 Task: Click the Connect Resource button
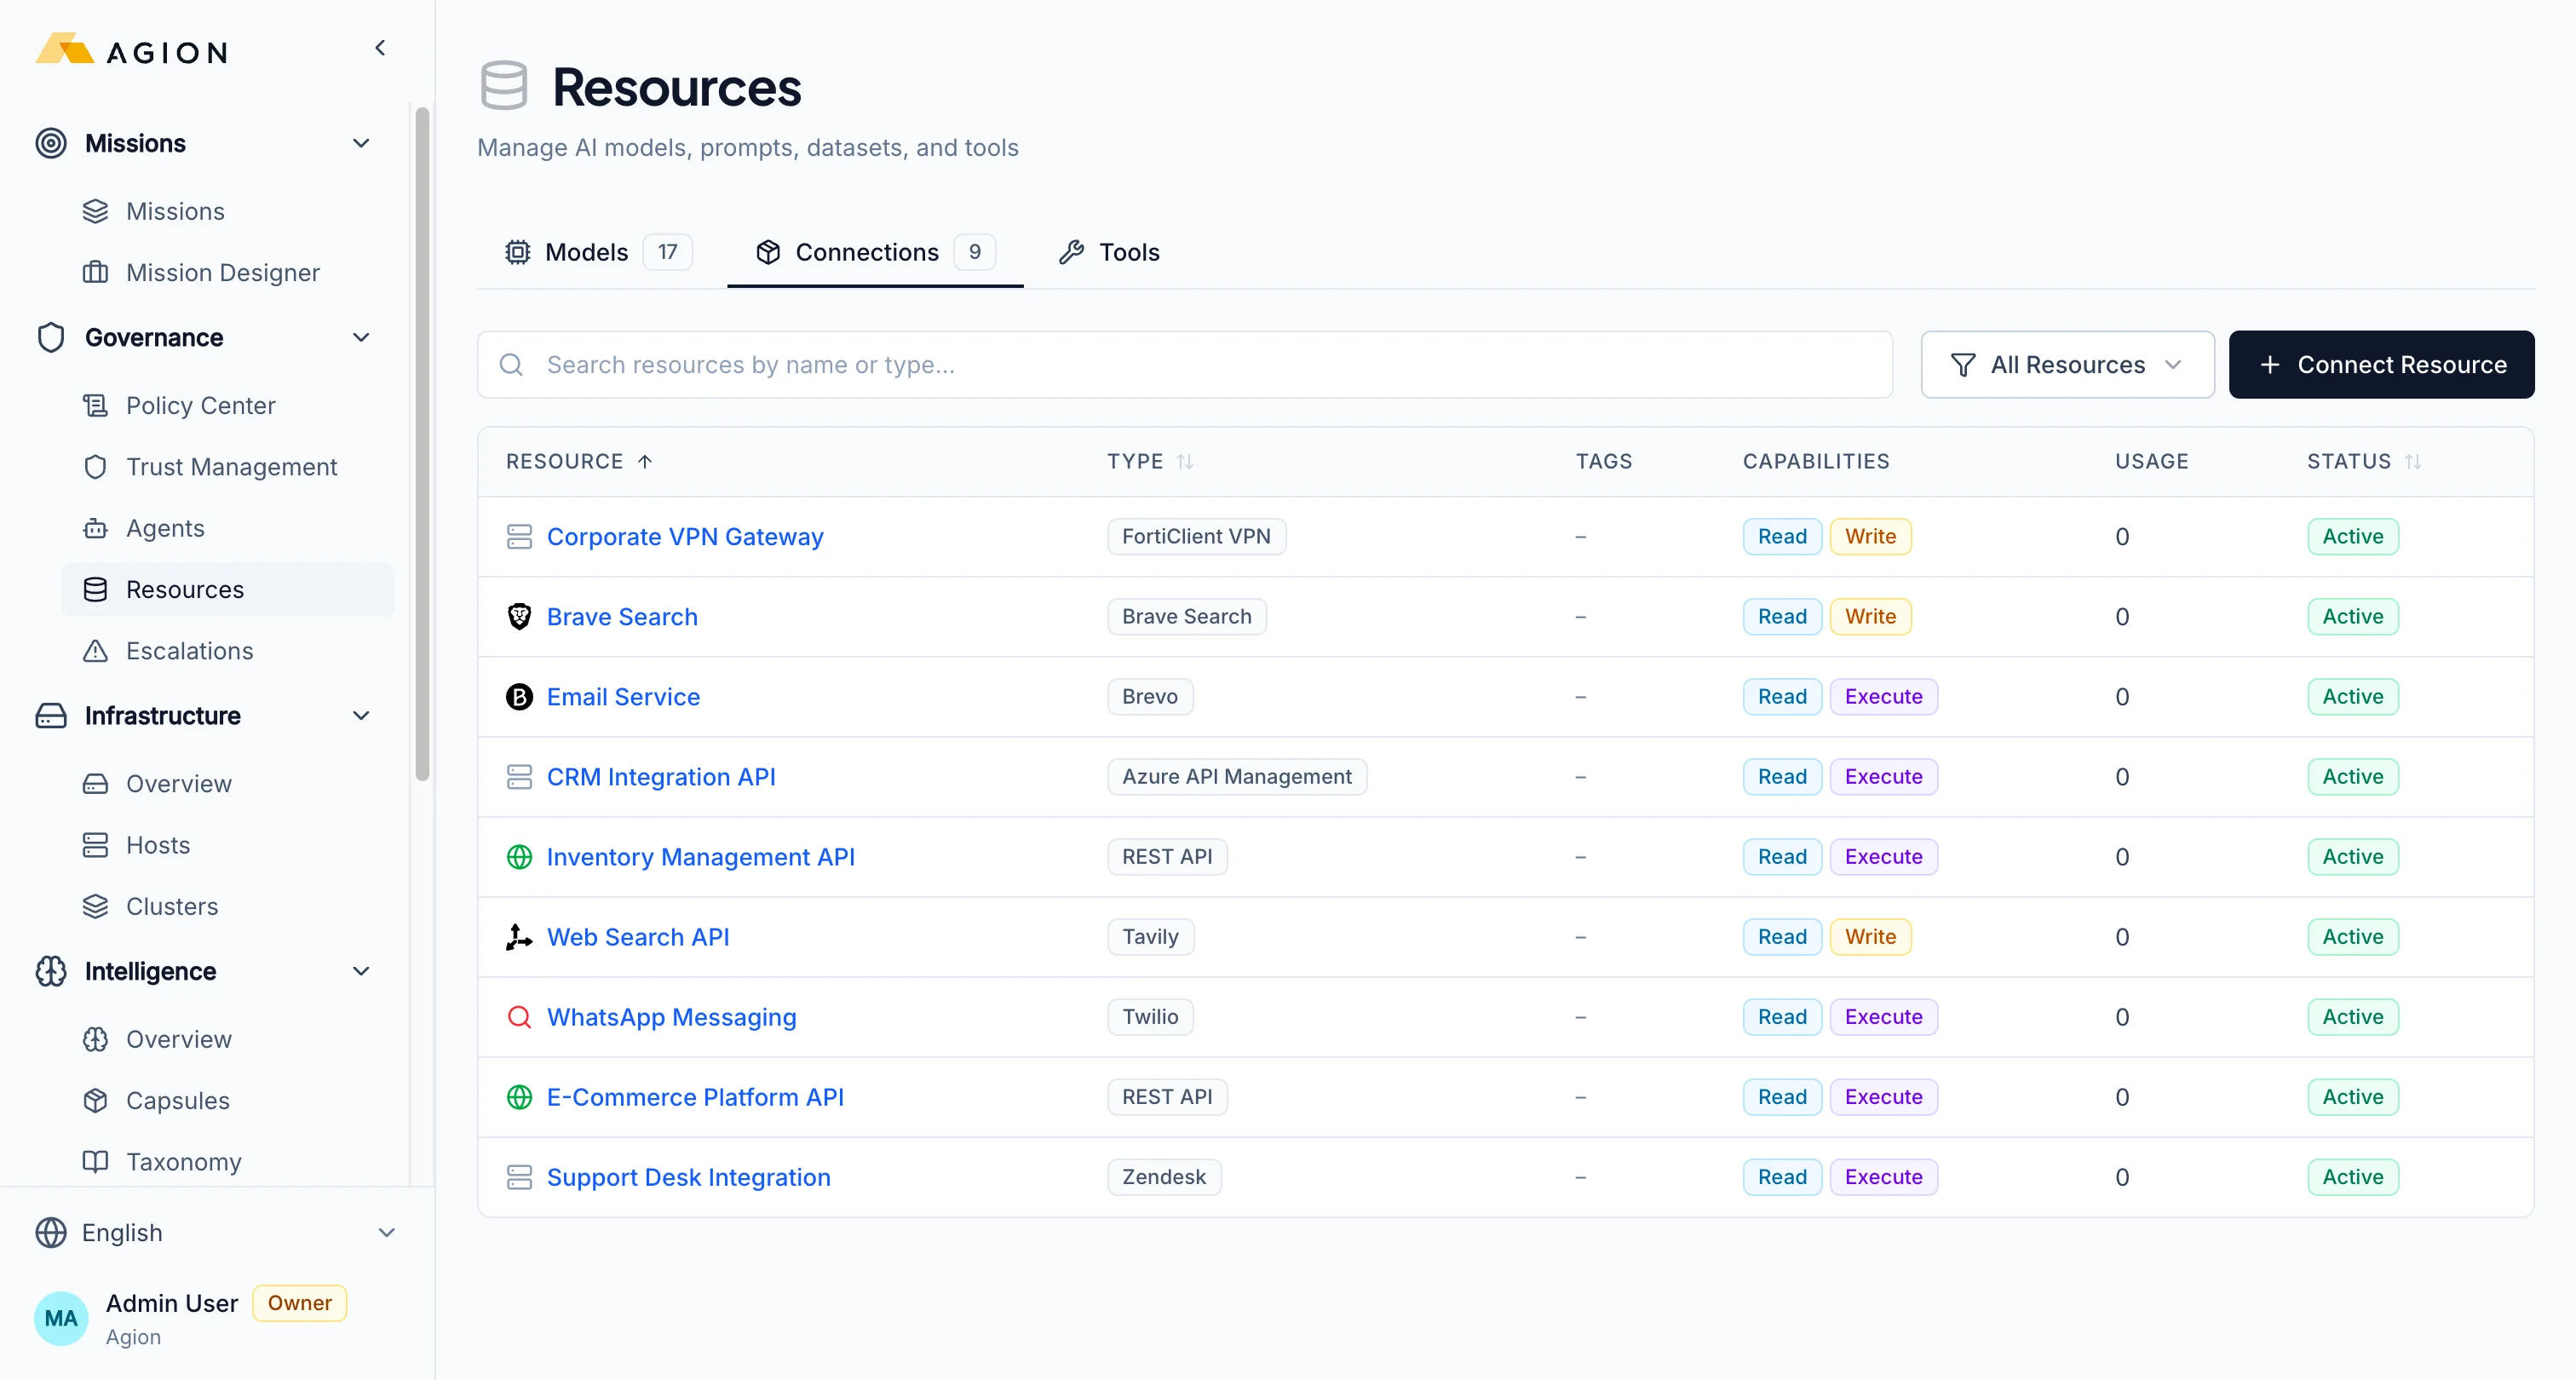point(2382,364)
